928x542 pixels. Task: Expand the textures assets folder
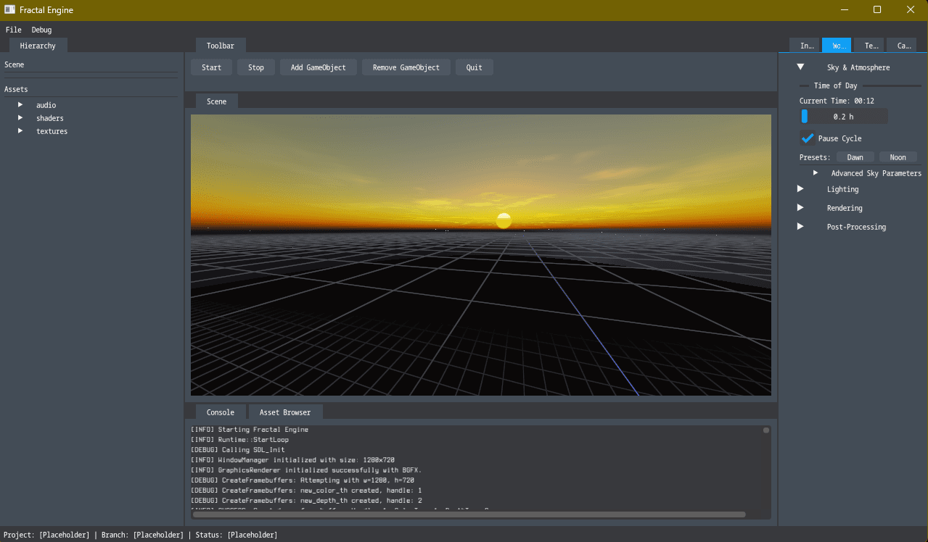click(20, 131)
